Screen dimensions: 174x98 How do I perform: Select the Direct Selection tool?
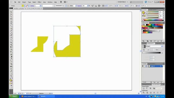[11, 14]
